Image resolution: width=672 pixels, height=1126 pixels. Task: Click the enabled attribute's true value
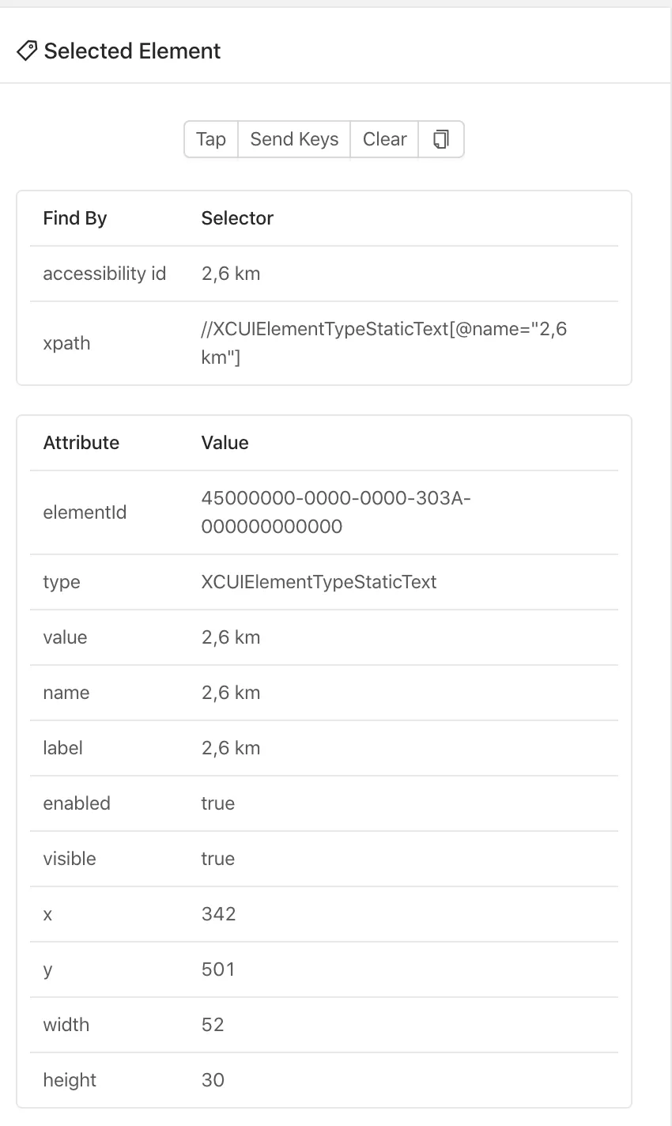[218, 803]
